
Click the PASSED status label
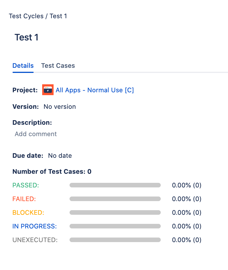[26, 185]
